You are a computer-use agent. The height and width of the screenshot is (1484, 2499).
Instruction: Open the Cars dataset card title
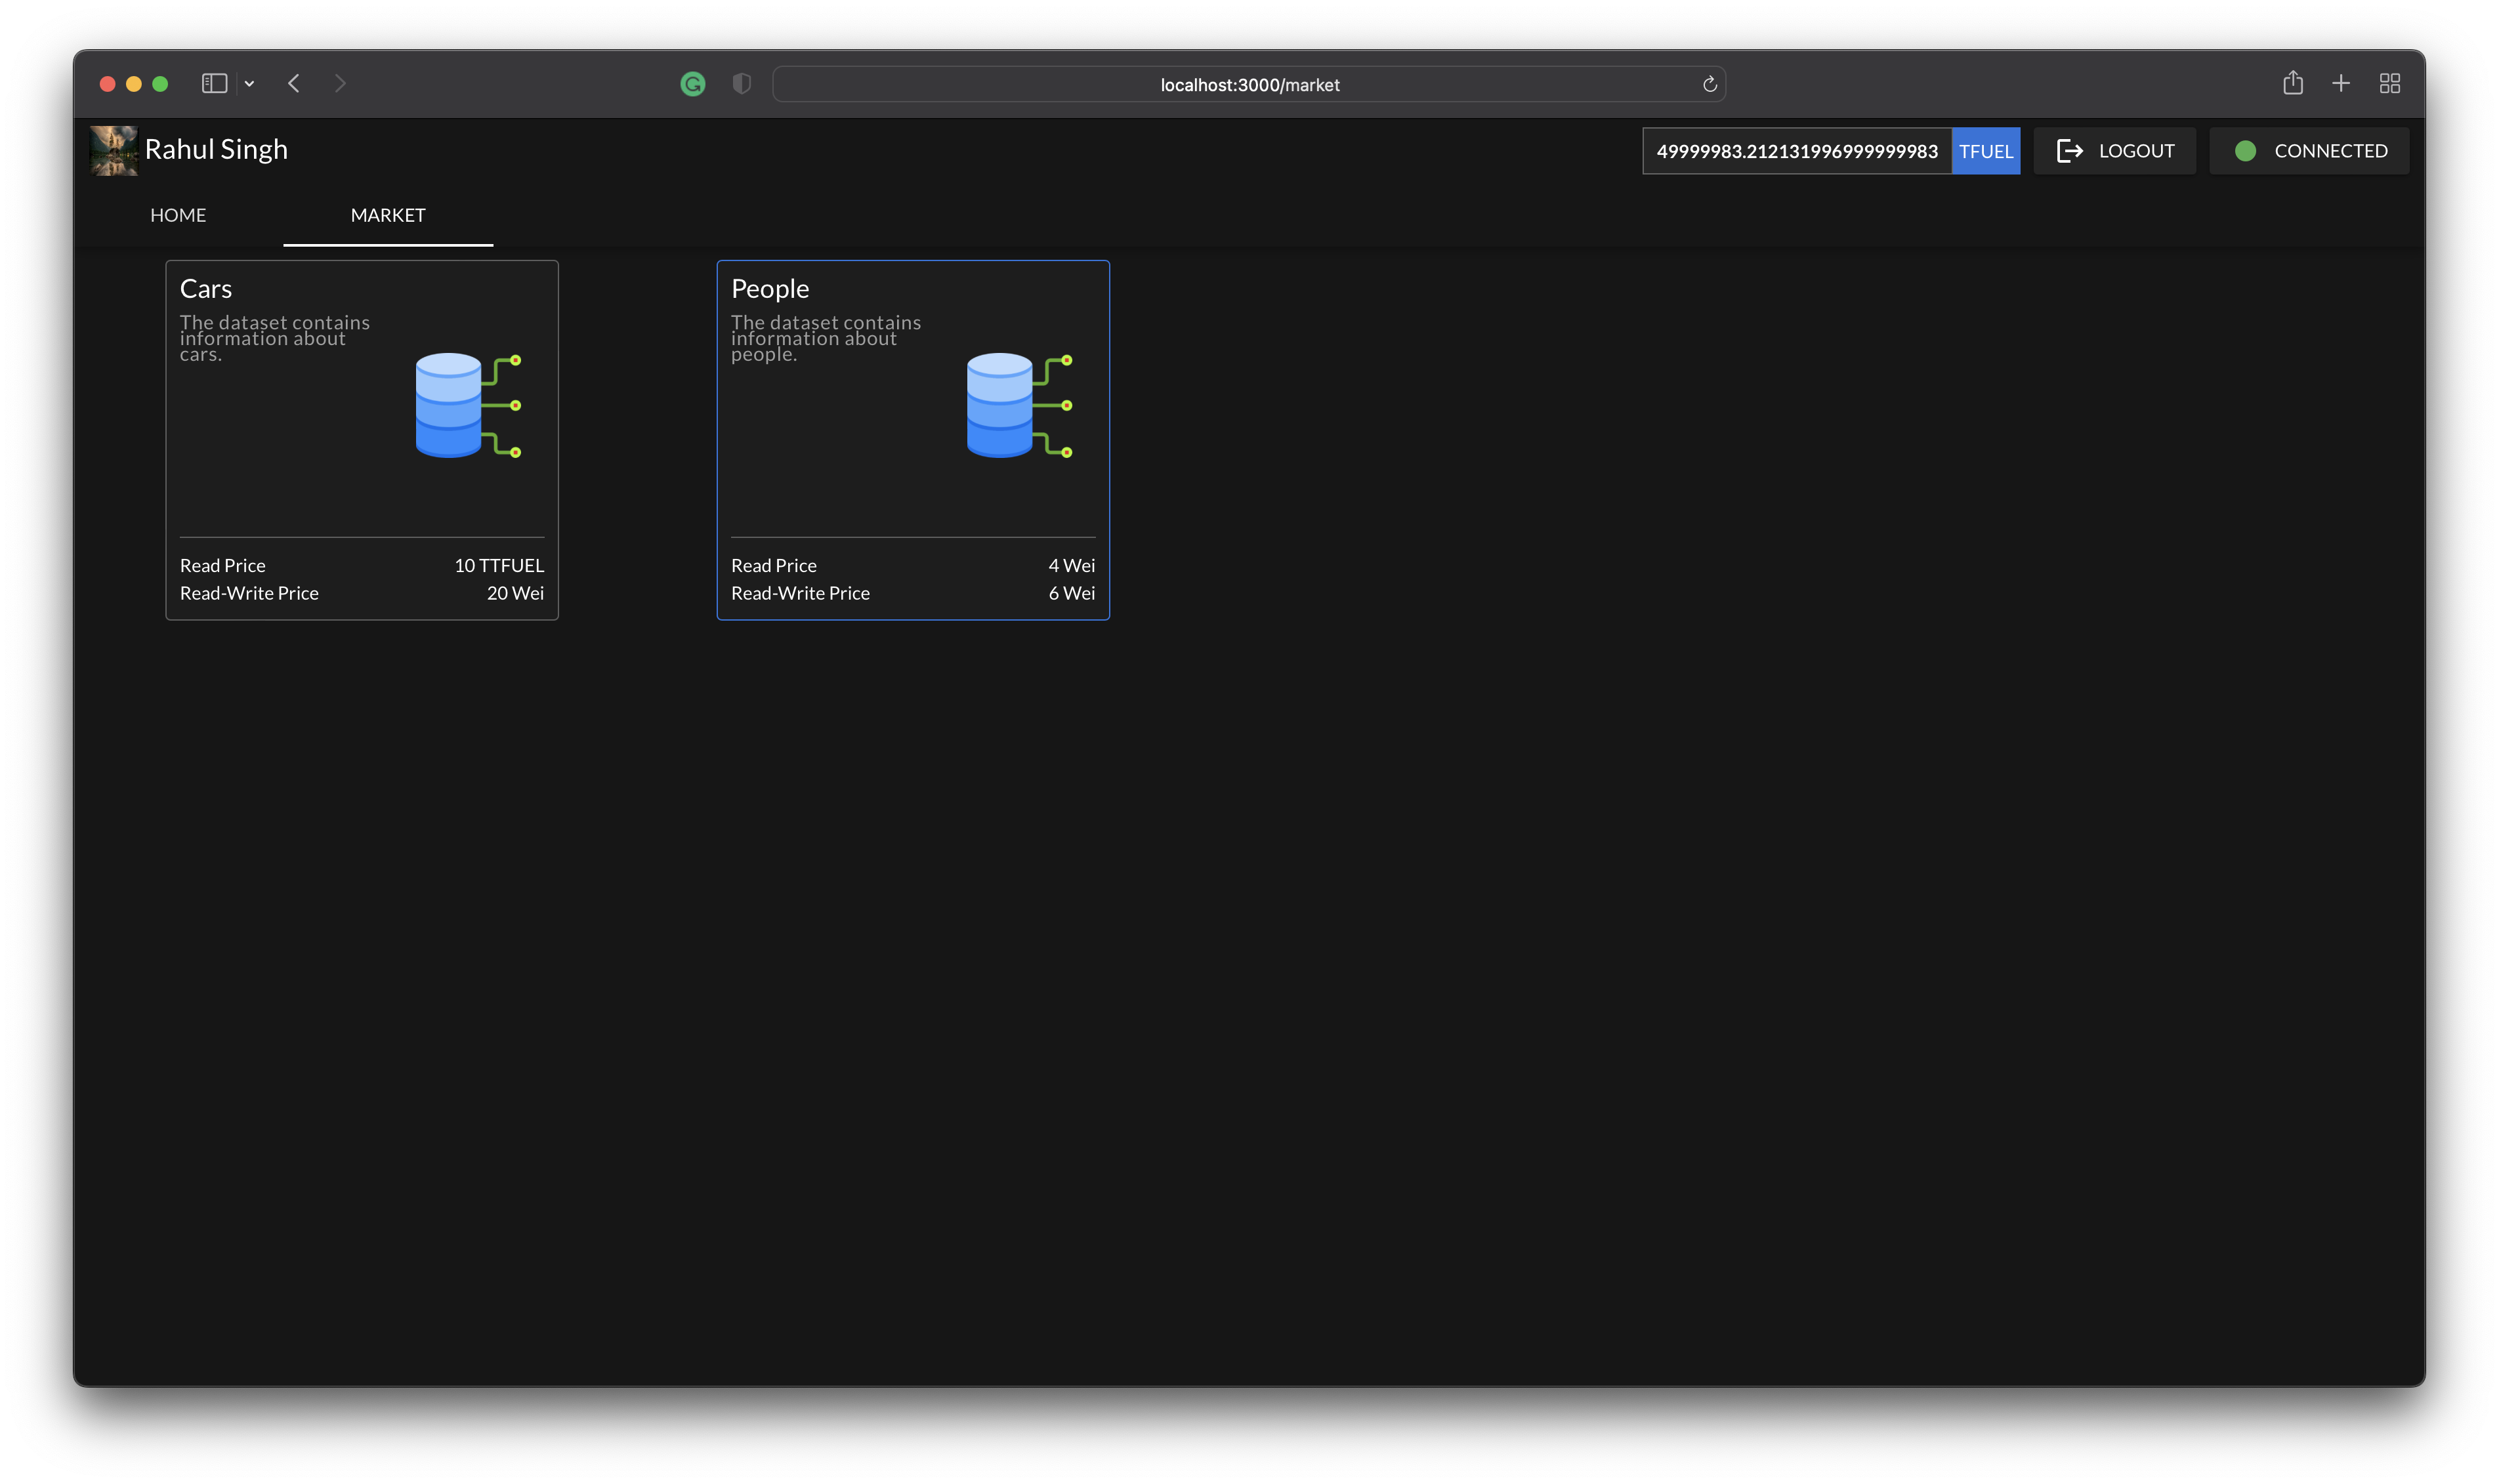pos(206,289)
